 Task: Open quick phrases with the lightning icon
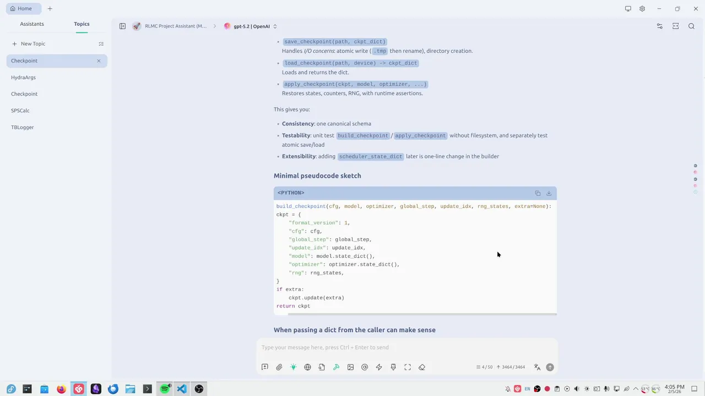click(x=379, y=367)
